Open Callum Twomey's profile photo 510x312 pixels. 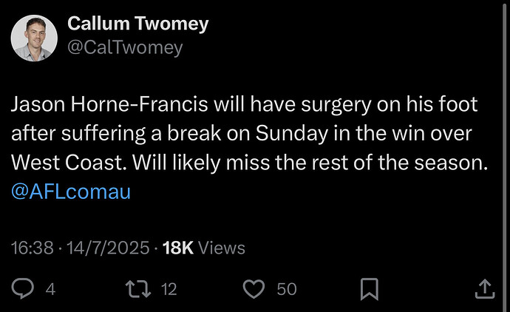point(33,38)
